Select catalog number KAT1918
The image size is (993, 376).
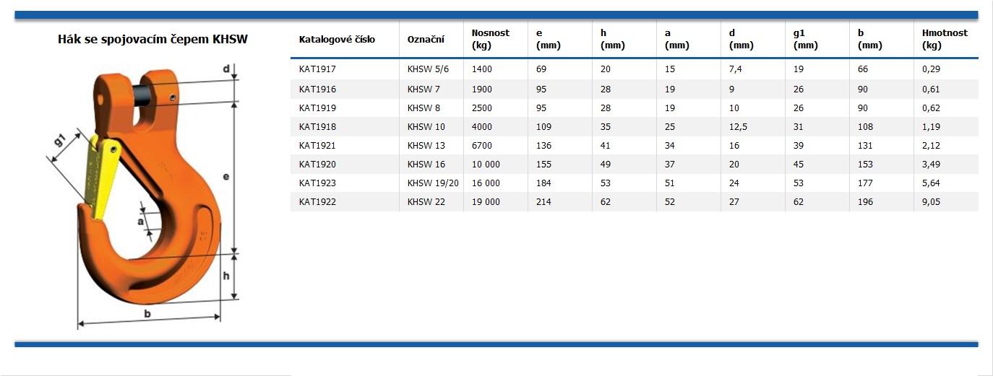coord(317,127)
